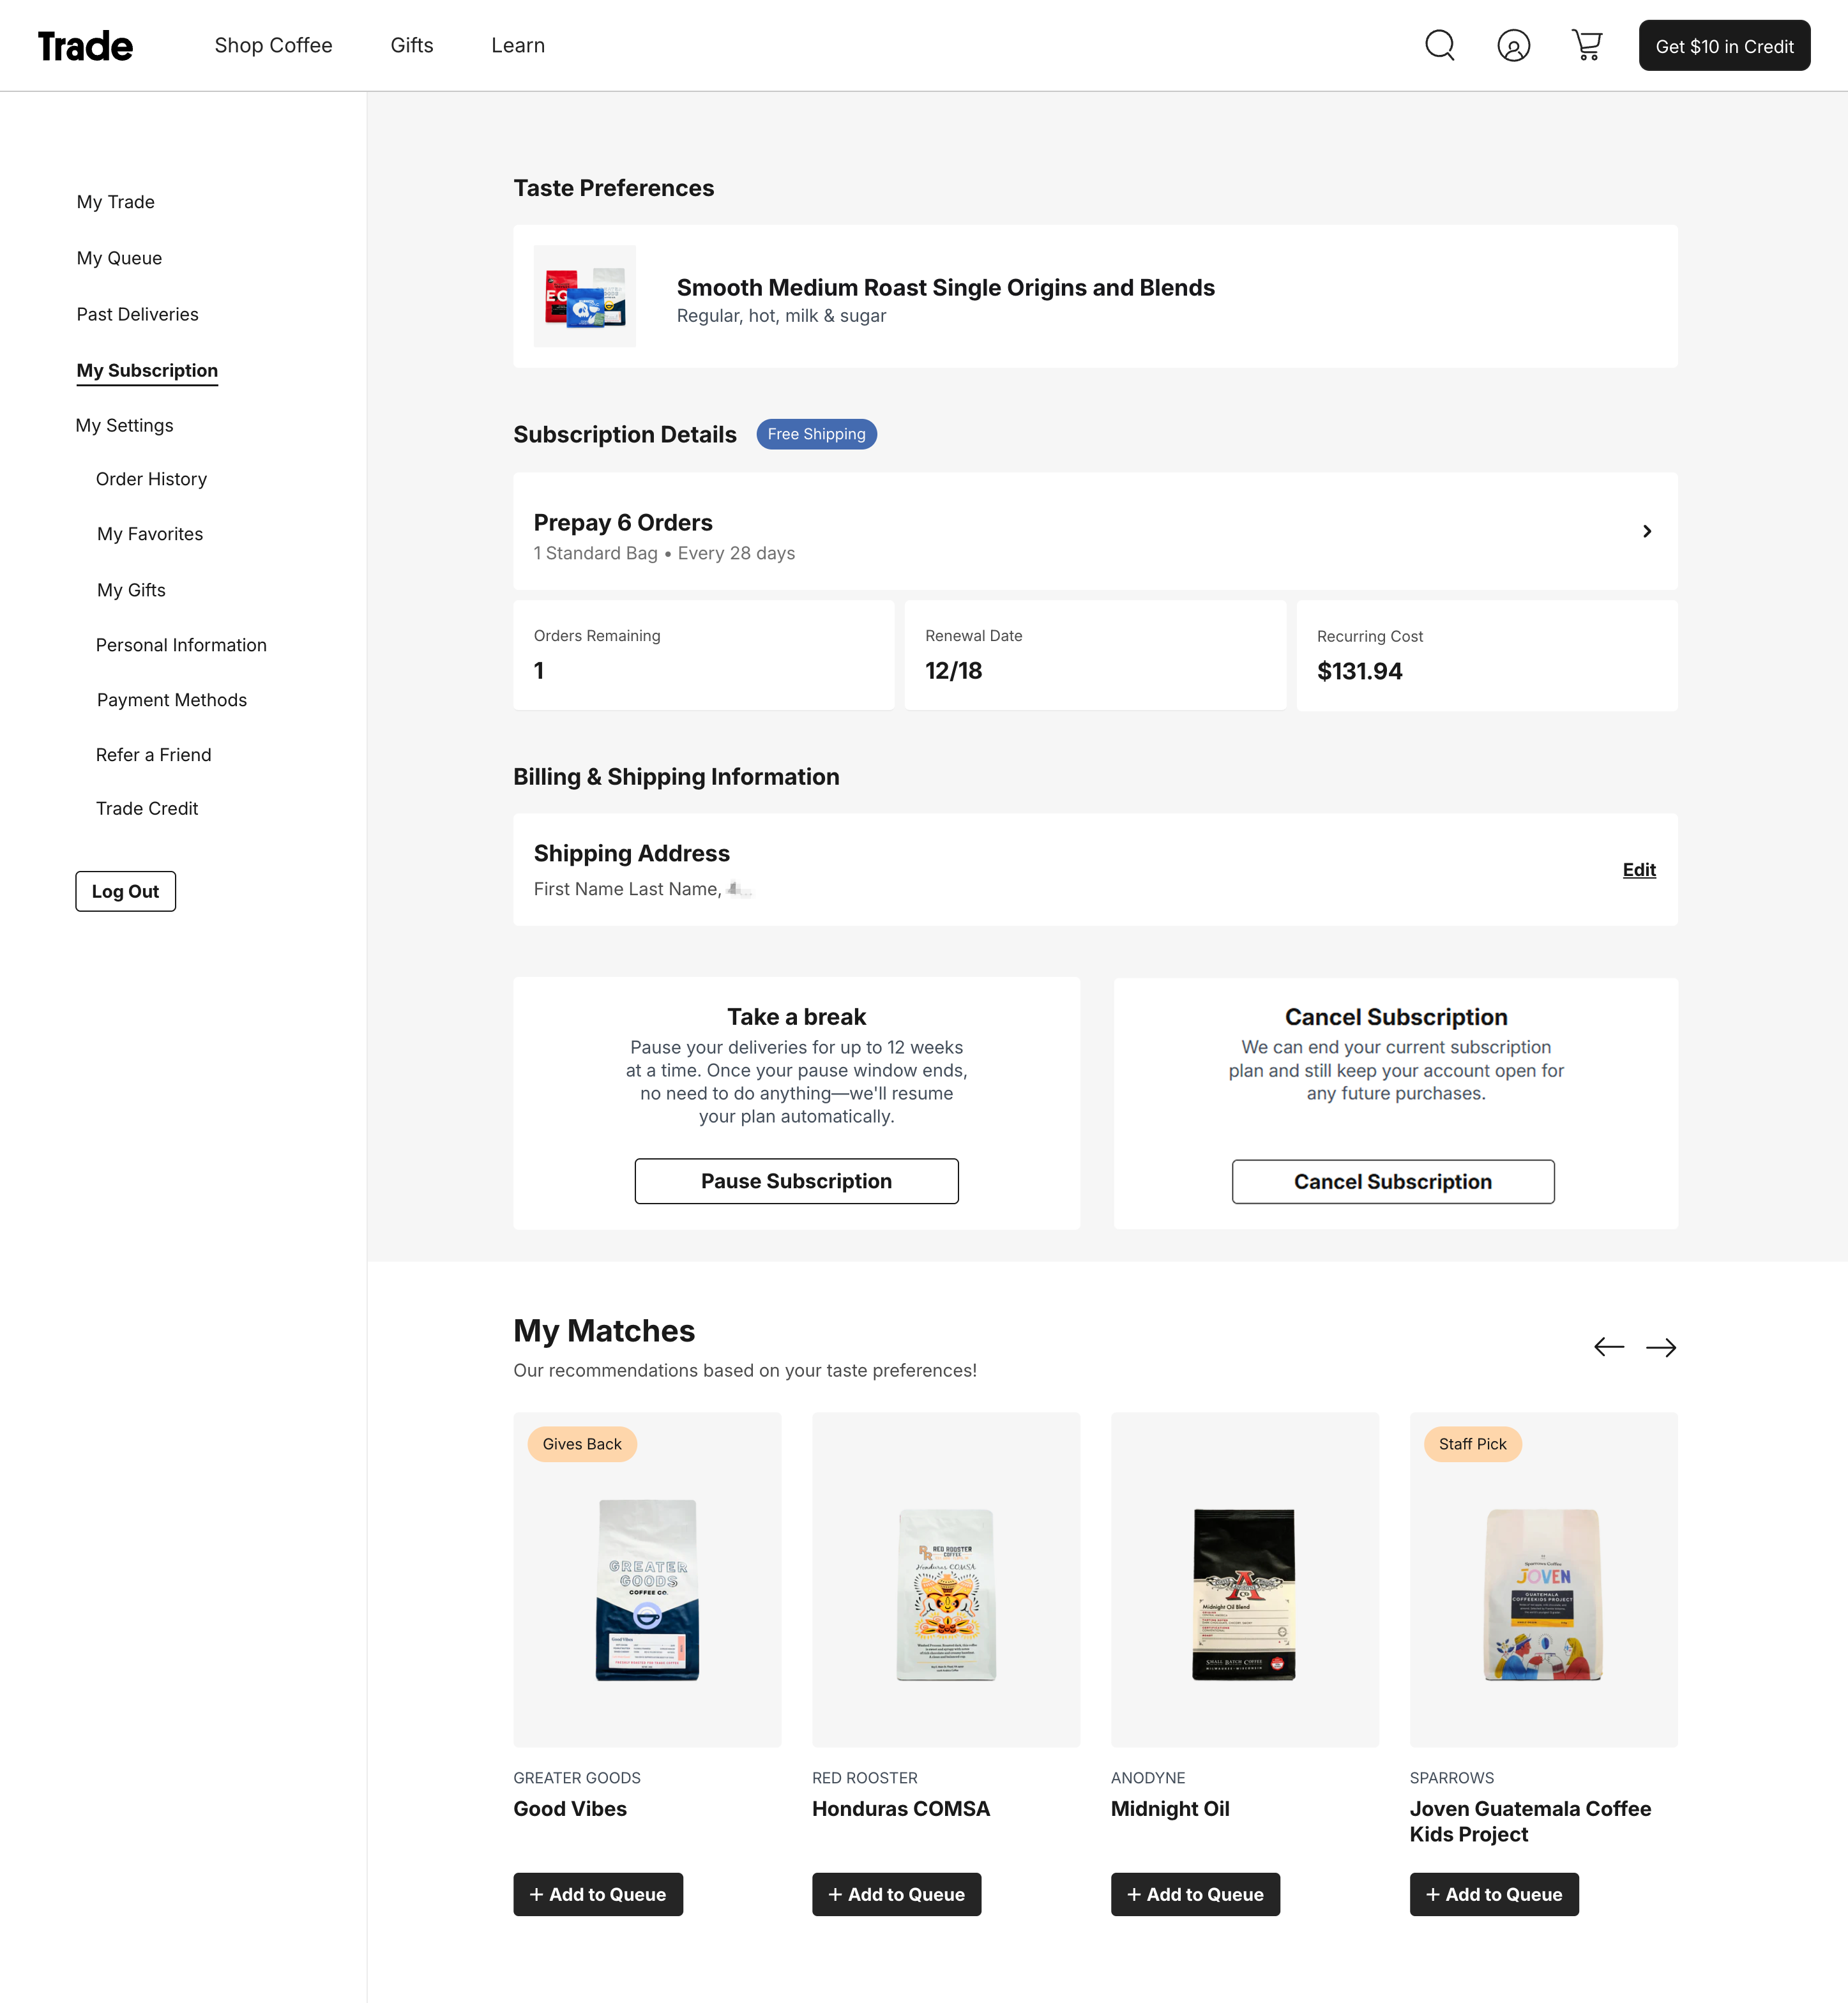Go to My Queue in sidebar
Screen dimensions: 1848x2003
coord(119,258)
